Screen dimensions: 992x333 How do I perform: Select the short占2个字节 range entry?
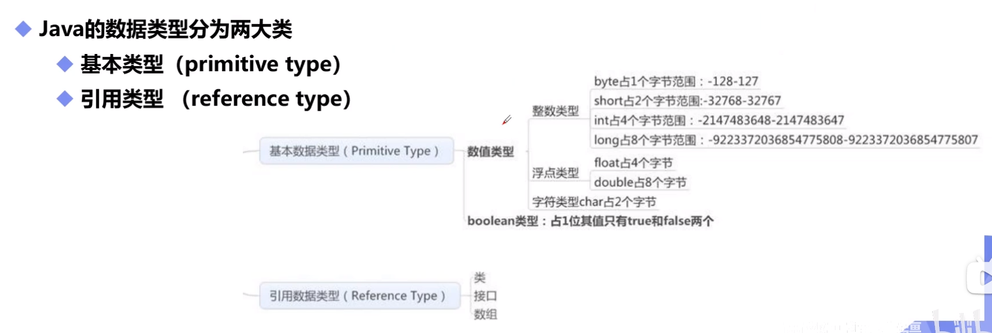point(688,101)
